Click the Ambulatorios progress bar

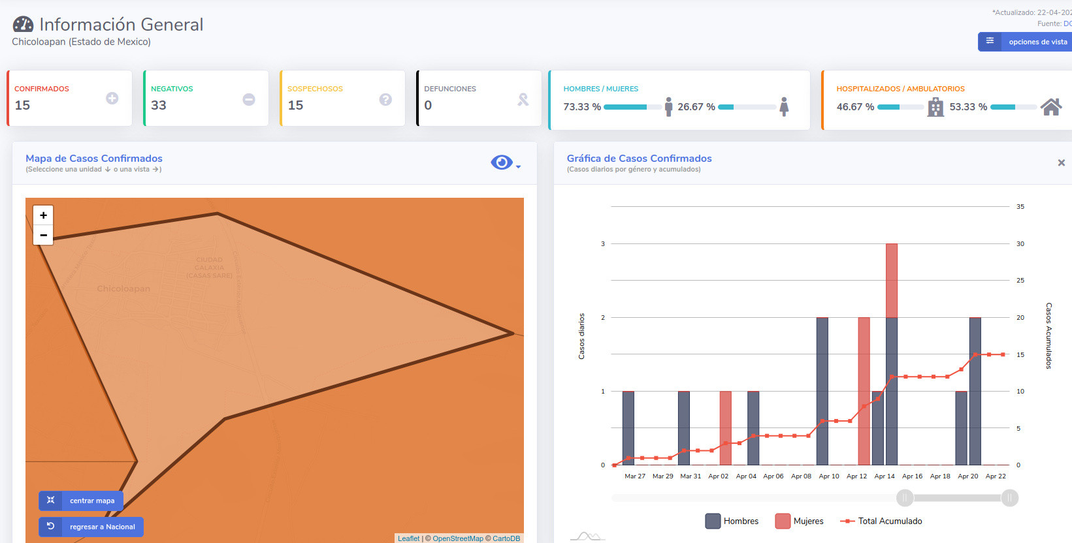pos(1013,107)
